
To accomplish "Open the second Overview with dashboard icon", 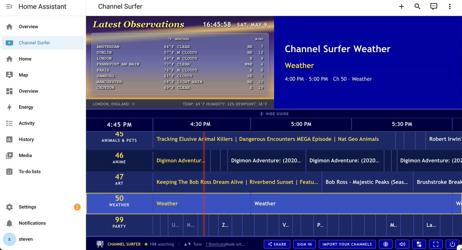I will [43, 91].
